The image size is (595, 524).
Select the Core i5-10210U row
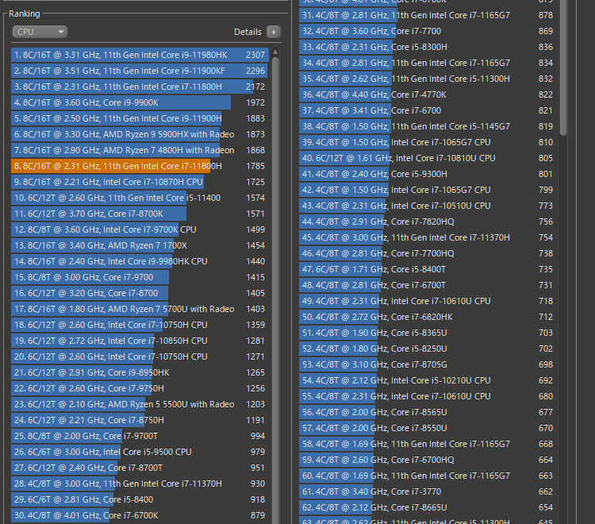point(428,381)
